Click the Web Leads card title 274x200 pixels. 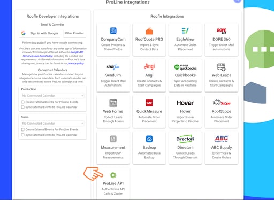coord(222,75)
